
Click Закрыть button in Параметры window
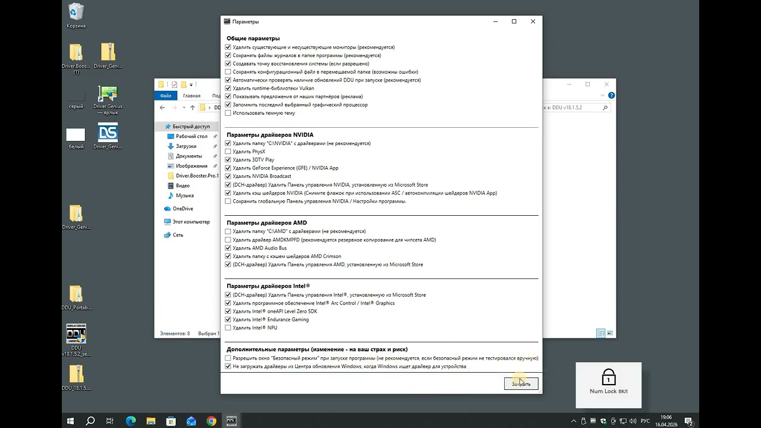(x=521, y=384)
